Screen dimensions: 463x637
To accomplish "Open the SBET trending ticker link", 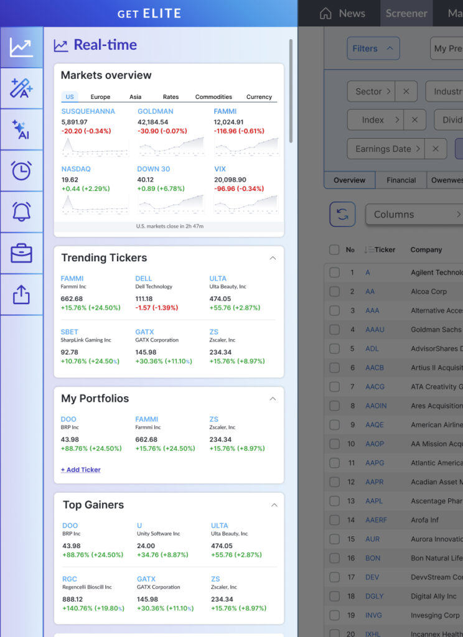I will coord(70,332).
